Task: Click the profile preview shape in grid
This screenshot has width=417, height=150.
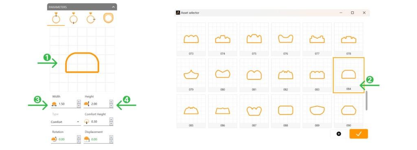Action: point(82,63)
